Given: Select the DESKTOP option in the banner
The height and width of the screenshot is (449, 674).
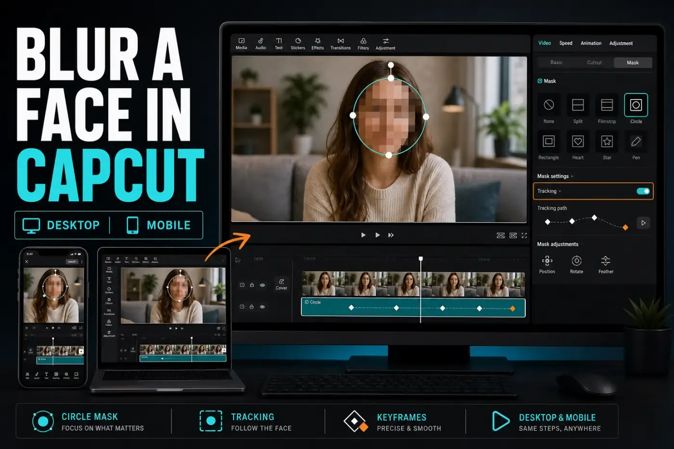Looking at the screenshot, I should point(61,225).
